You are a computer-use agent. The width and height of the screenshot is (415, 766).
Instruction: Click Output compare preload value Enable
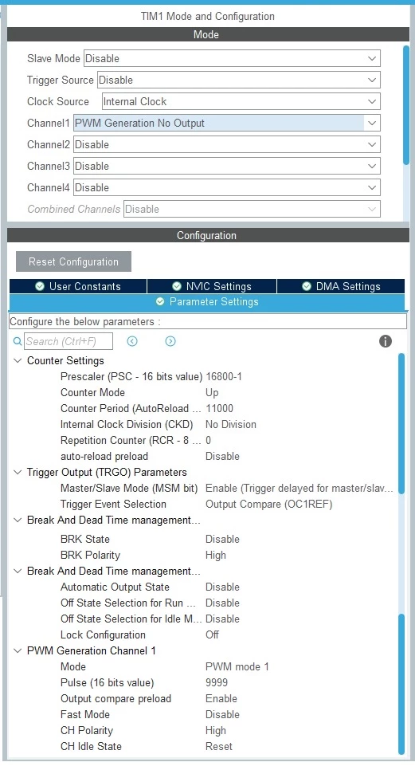221,698
